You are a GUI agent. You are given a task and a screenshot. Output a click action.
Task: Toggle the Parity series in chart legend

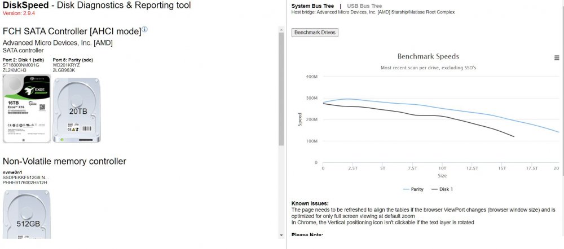pyautogui.click(x=413, y=189)
